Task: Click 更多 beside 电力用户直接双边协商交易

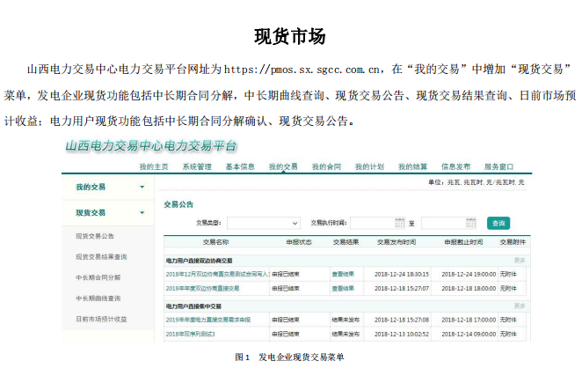Action: tap(520, 261)
